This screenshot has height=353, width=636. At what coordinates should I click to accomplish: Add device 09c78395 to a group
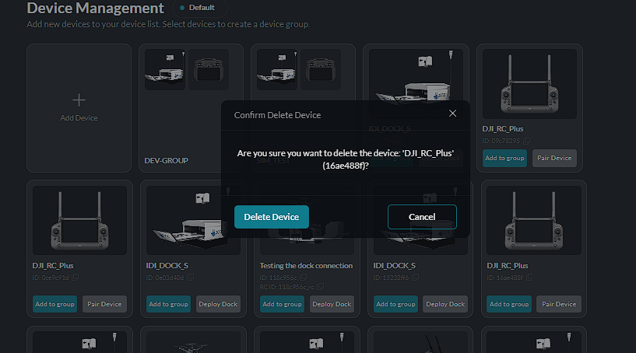coord(504,158)
